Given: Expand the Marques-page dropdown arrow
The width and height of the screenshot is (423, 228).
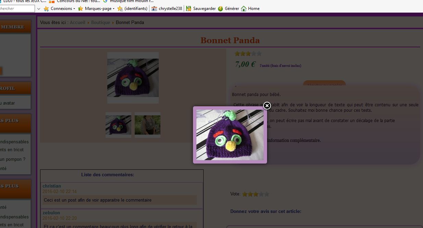Looking at the screenshot, I should (113, 9).
